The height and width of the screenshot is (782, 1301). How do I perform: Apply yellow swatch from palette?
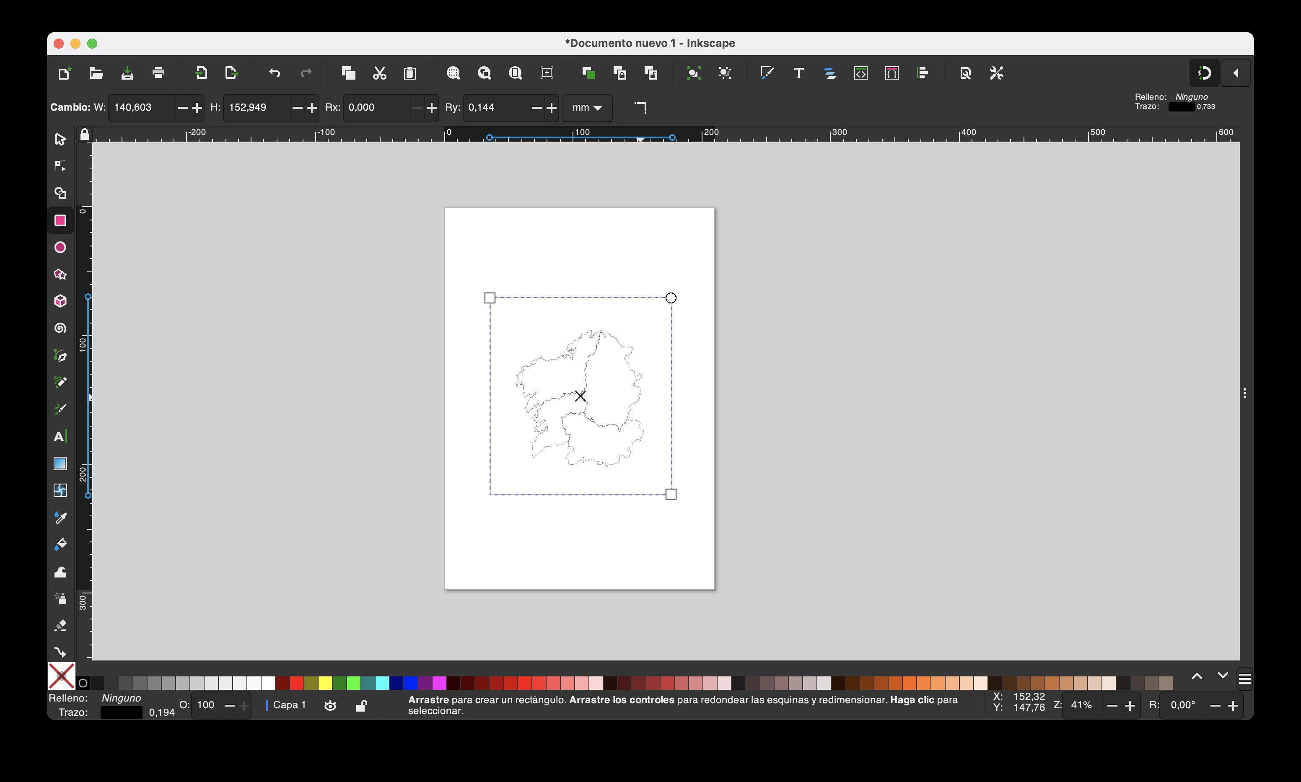[x=325, y=684]
